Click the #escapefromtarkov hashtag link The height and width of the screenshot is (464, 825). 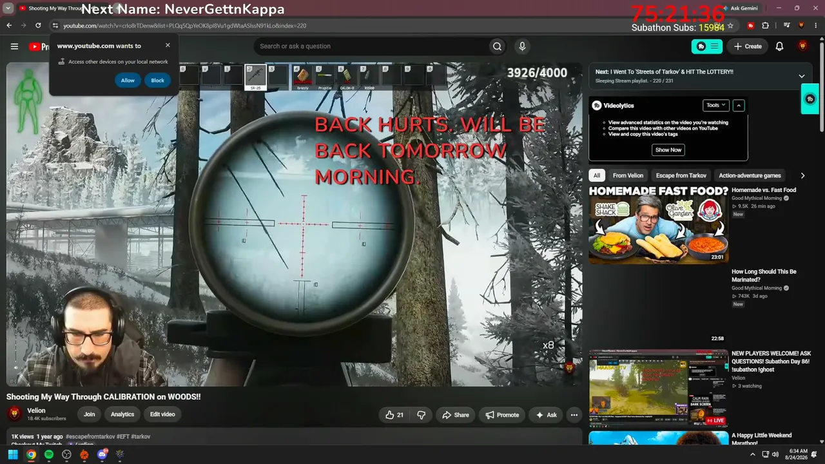coord(90,437)
